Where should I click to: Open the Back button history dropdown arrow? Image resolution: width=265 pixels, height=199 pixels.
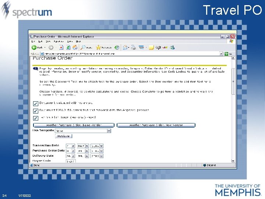[x=45, y=48]
